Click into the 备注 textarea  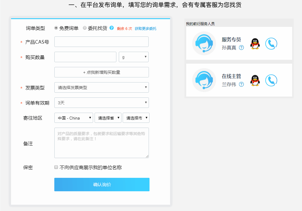[x=101, y=143]
